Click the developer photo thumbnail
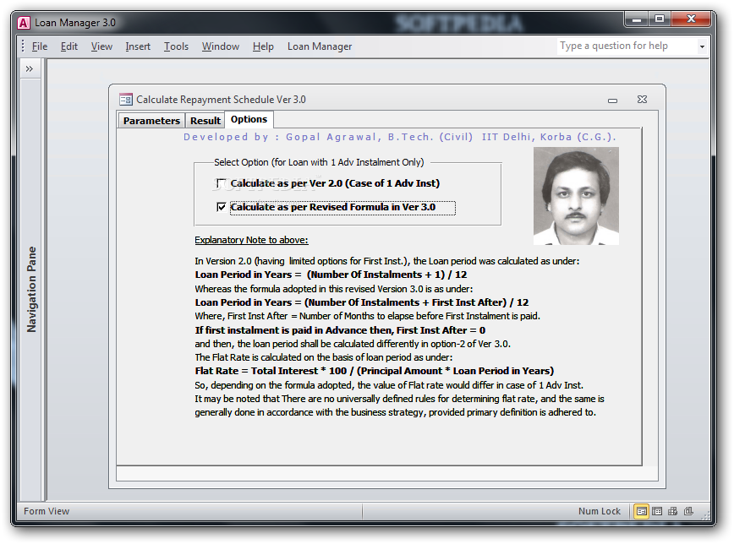 [x=576, y=196]
